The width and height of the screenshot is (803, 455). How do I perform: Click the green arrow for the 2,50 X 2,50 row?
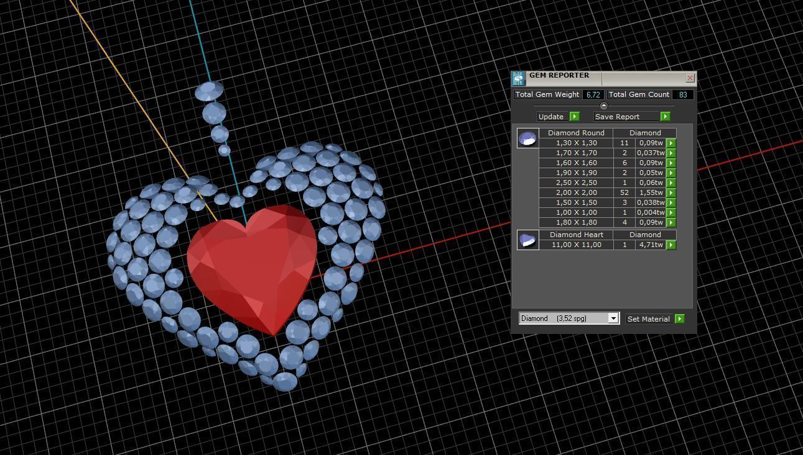tap(671, 182)
